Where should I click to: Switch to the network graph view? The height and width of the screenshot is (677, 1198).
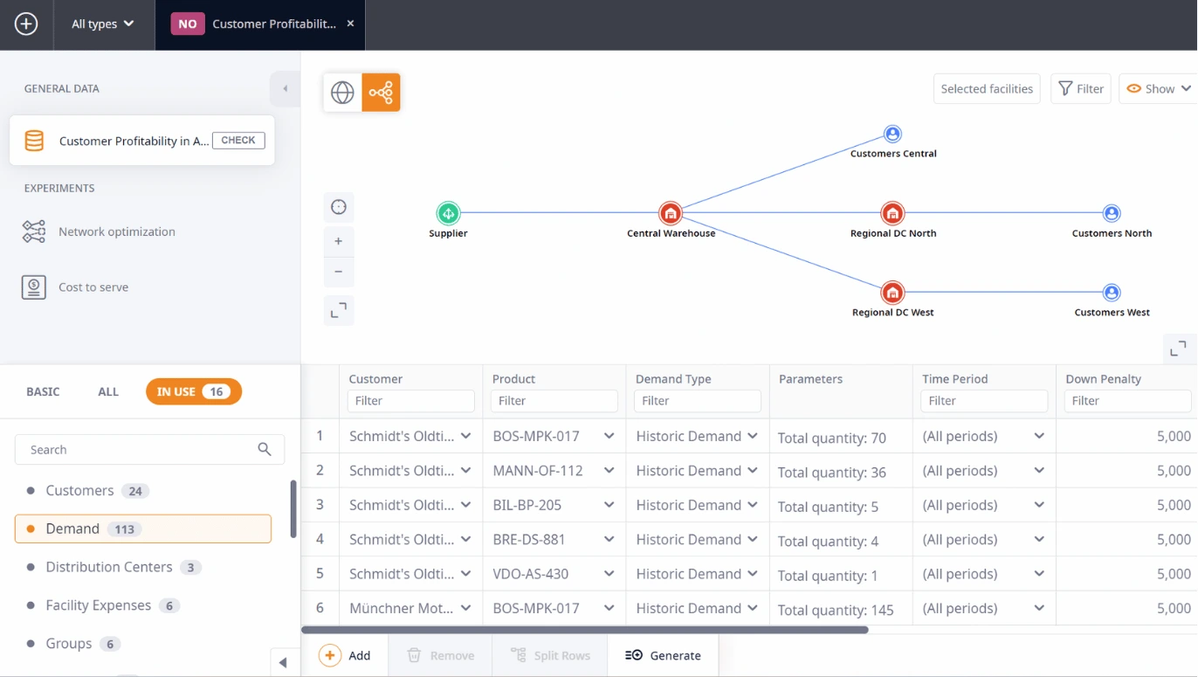pyautogui.click(x=381, y=92)
